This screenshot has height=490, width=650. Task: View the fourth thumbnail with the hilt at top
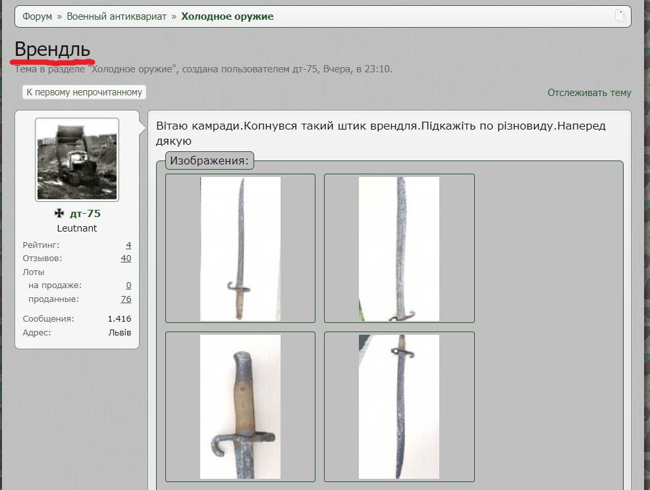tap(399, 406)
